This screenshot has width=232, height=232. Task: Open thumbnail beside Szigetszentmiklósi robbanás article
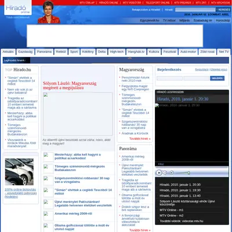pos(48,180)
